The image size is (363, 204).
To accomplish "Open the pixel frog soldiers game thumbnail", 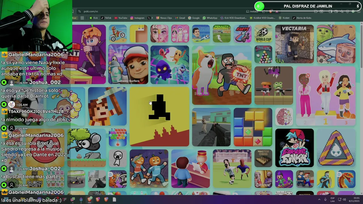I will [274, 86].
